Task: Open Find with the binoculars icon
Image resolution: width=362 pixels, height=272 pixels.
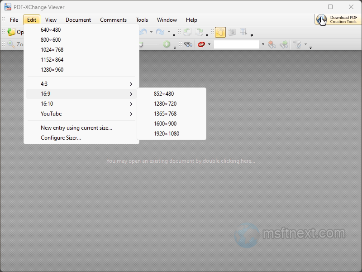Action: [x=188, y=44]
